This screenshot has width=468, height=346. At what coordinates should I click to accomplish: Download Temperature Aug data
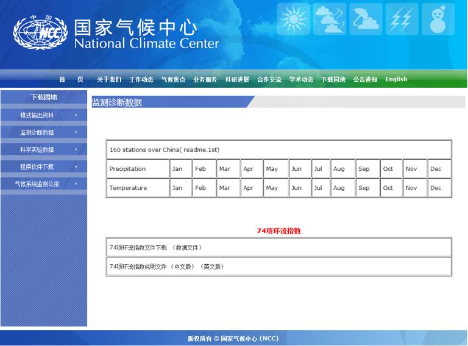339,188
